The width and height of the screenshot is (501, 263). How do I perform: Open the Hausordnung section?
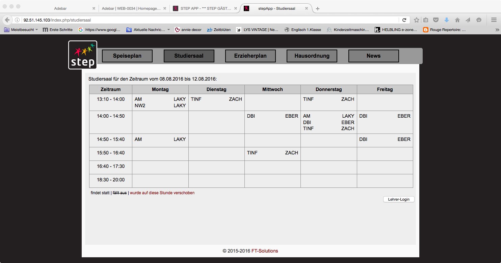pos(312,56)
